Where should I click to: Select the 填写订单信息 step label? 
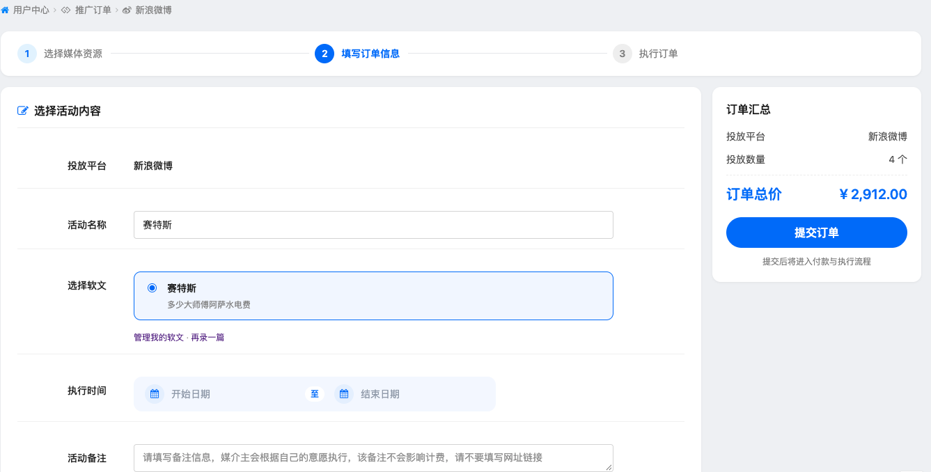370,54
